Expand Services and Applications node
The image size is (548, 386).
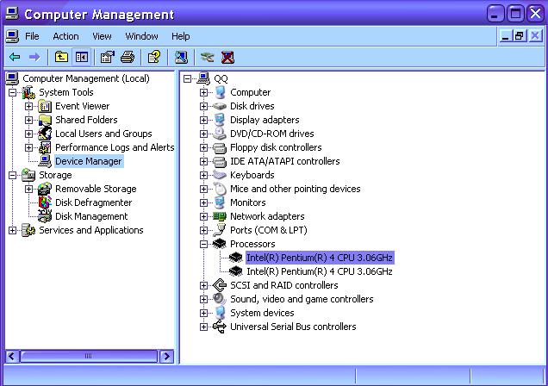(13, 230)
